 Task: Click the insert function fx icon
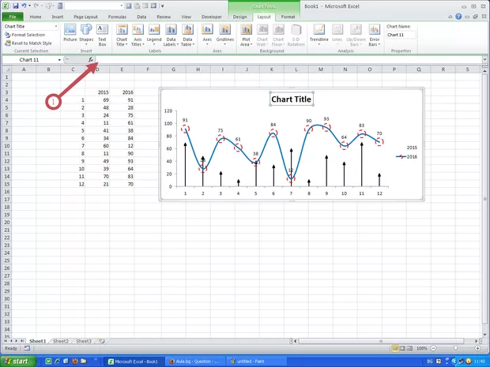[x=90, y=59]
